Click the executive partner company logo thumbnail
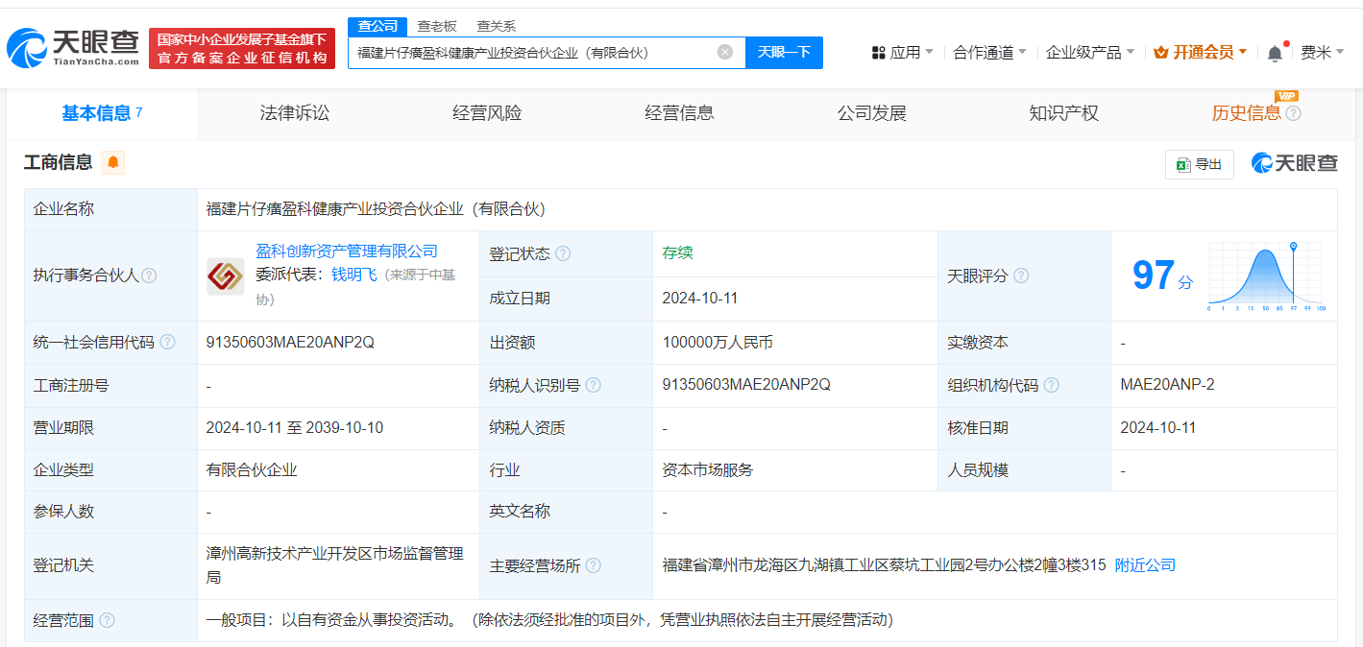This screenshot has width=1363, height=647. [225, 276]
